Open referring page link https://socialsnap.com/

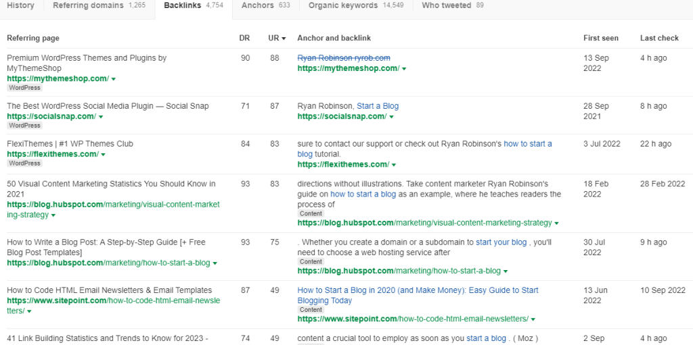51,117
